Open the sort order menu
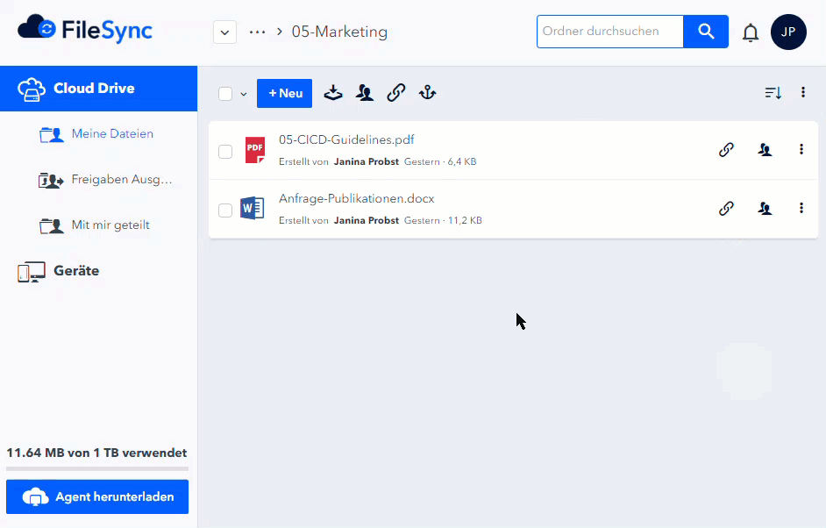Image resolution: width=826 pixels, height=528 pixels. 773,93
